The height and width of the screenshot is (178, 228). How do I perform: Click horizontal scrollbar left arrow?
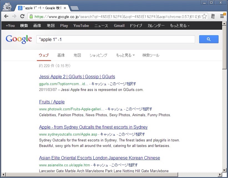tap(3, 174)
